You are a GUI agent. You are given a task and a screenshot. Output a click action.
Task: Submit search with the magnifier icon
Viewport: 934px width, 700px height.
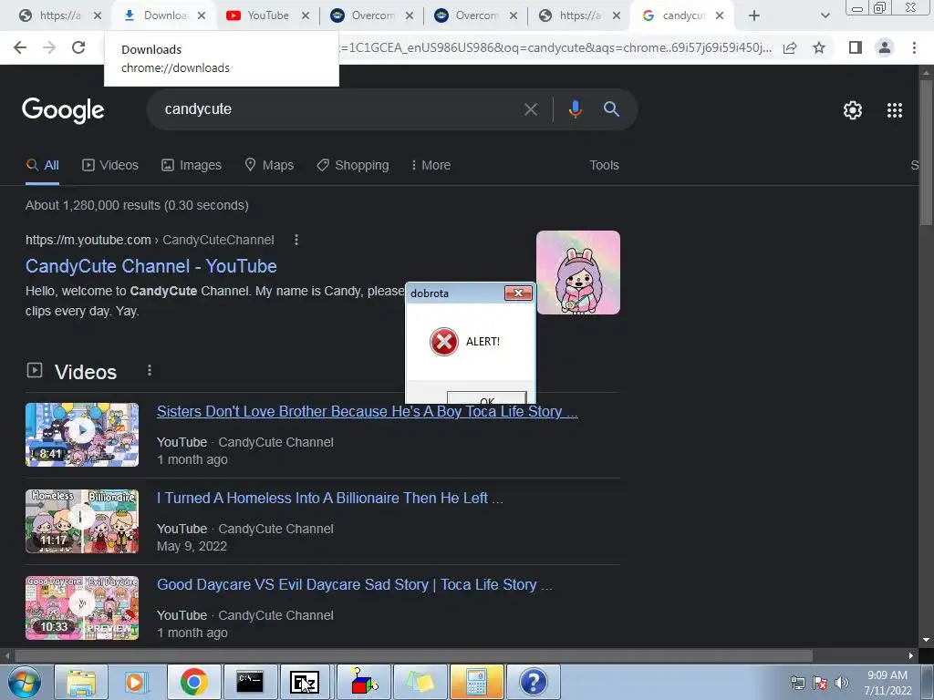click(611, 109)
